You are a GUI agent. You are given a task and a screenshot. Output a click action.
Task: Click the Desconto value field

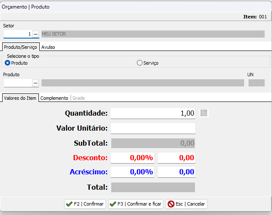[x=177, y=158]
